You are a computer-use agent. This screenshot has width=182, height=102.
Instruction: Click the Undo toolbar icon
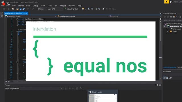(28, 9)
